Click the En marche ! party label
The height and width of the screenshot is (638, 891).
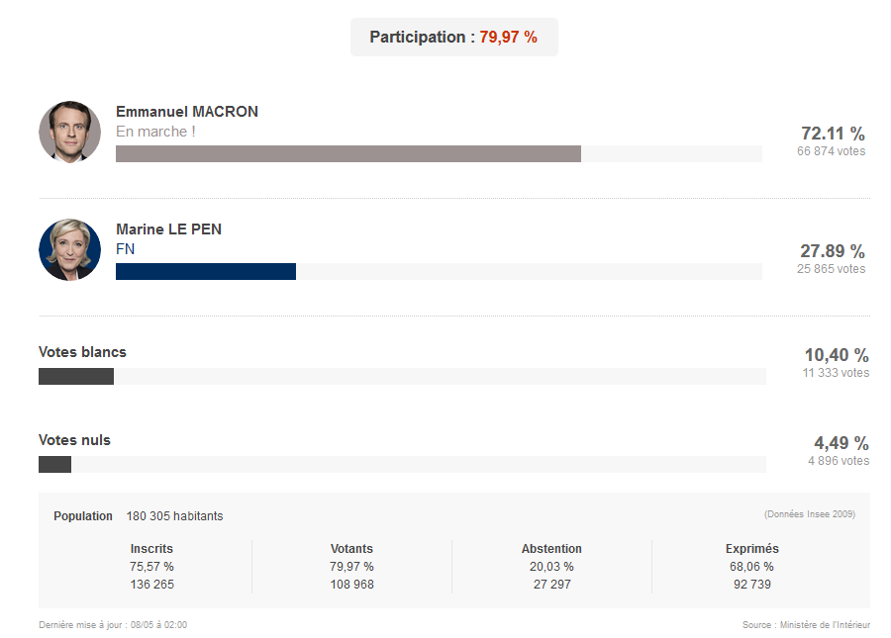coord(155,132)
